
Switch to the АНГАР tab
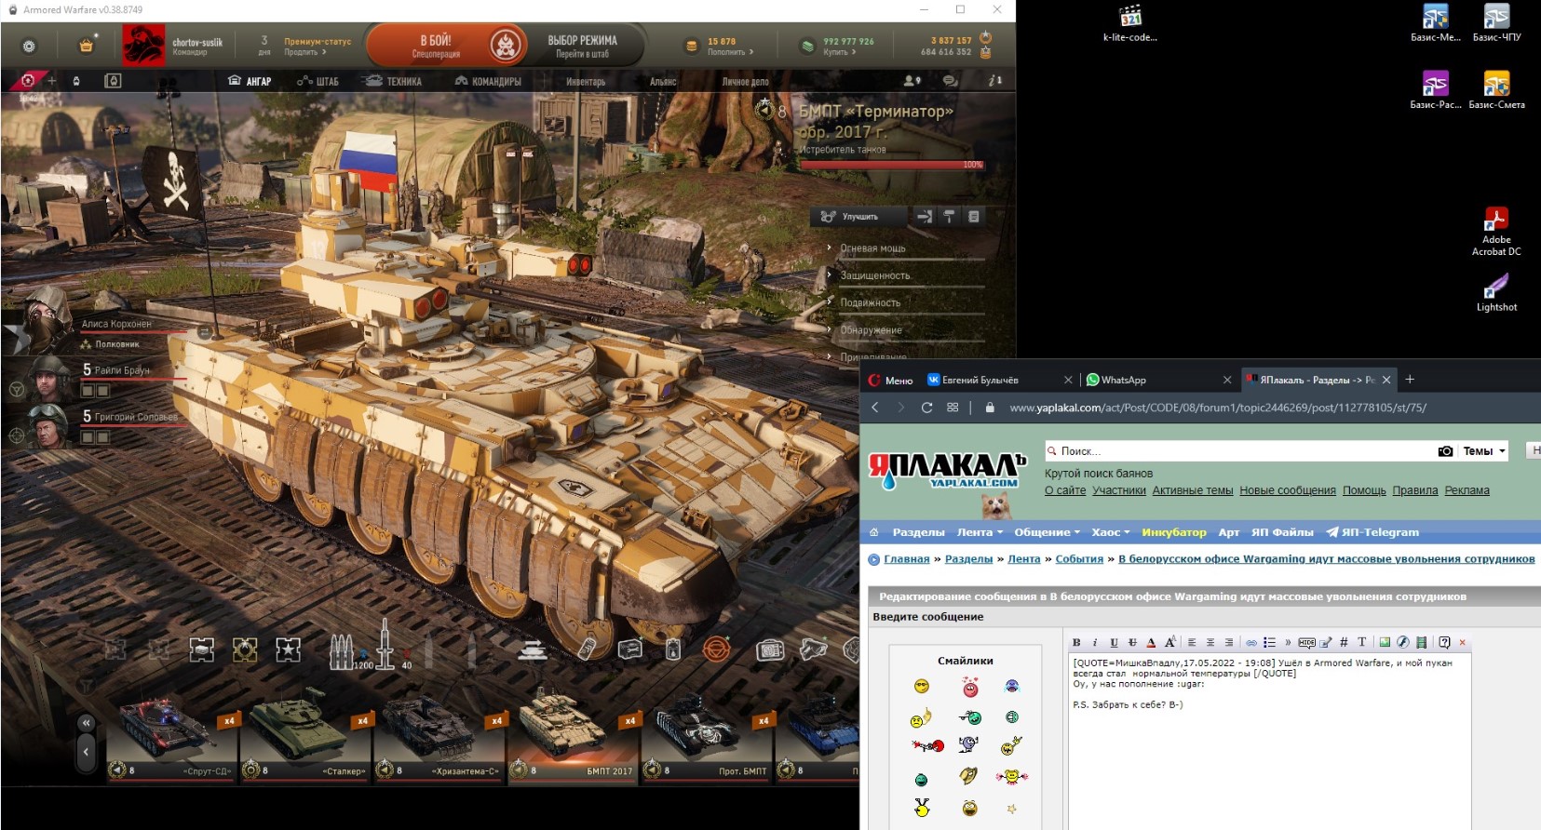point(250,82)
